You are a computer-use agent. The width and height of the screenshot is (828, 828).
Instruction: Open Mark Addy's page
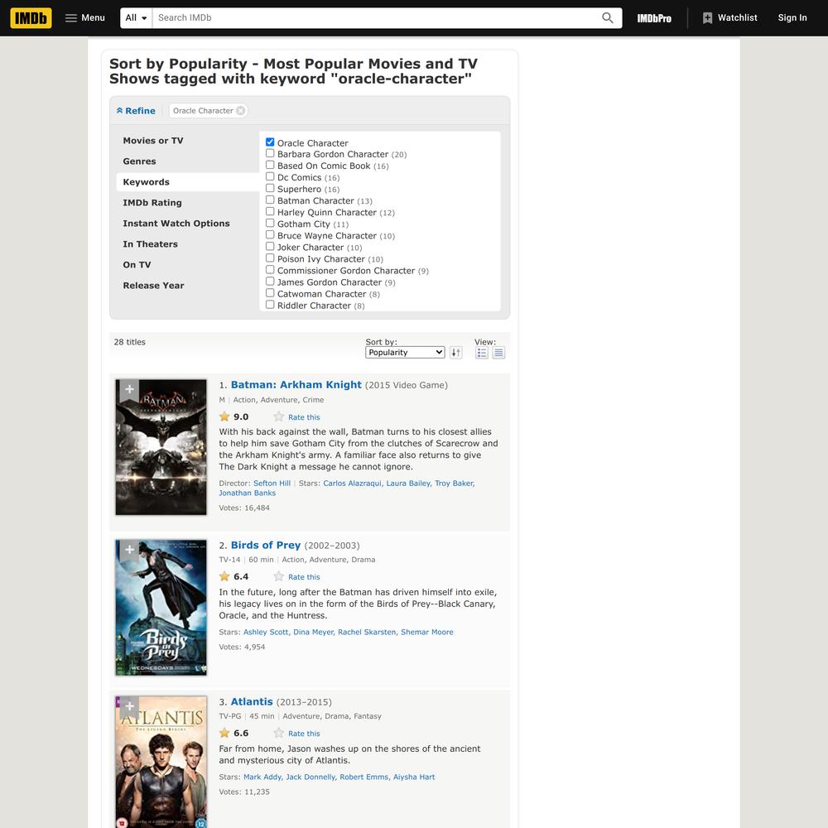(263, 777)
